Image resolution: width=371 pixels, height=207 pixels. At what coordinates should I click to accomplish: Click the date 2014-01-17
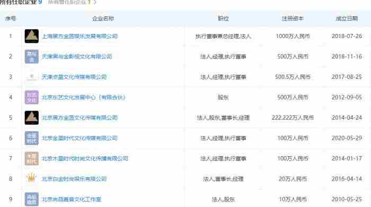tap(347, 158)
